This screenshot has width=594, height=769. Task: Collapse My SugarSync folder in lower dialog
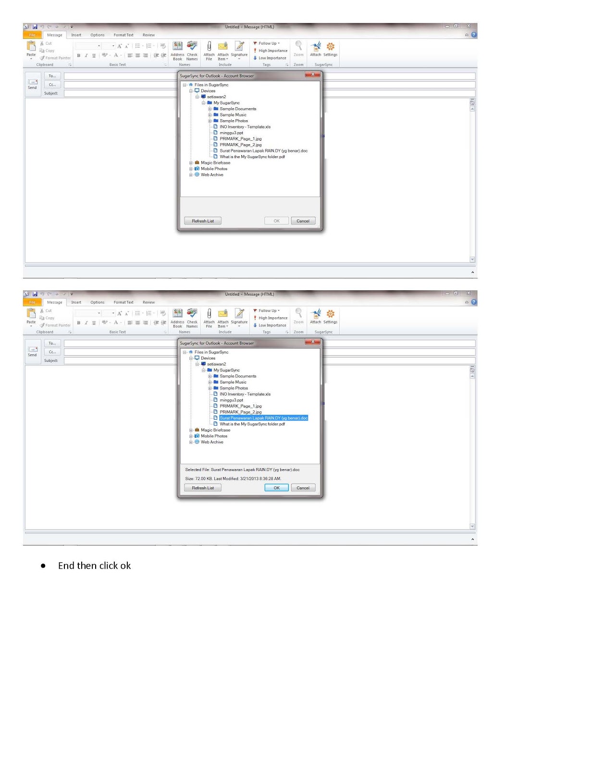tap(204, 371)
